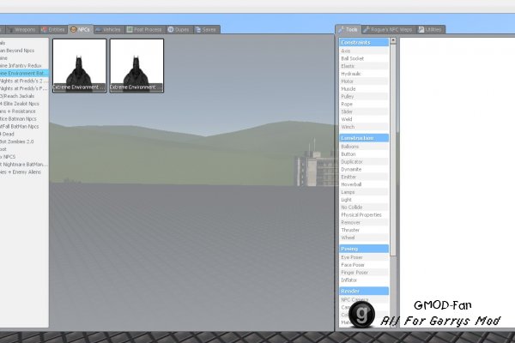This screenshot has height=343, width=515.
Task: Select the NPC Camera tool
Action: [364, 299]
